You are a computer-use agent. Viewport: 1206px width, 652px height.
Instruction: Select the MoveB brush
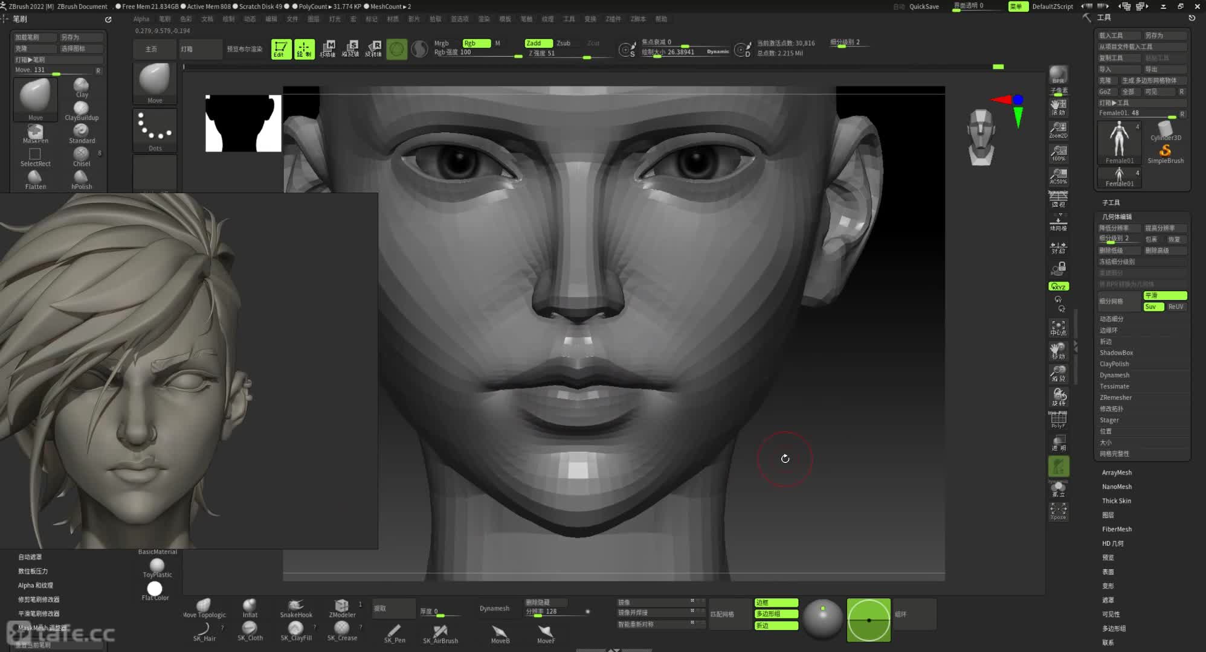click(500, 633)
